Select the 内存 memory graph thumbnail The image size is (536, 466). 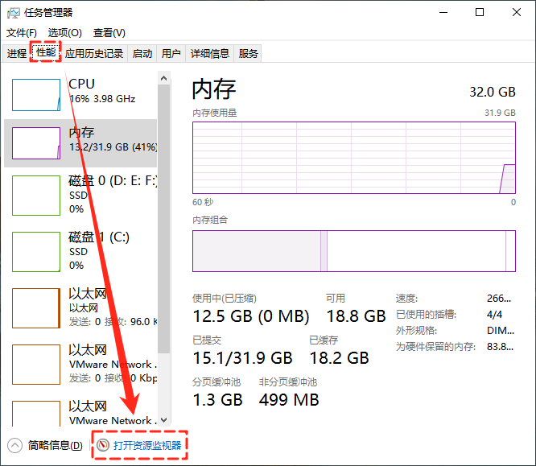(x=36, y=142)
